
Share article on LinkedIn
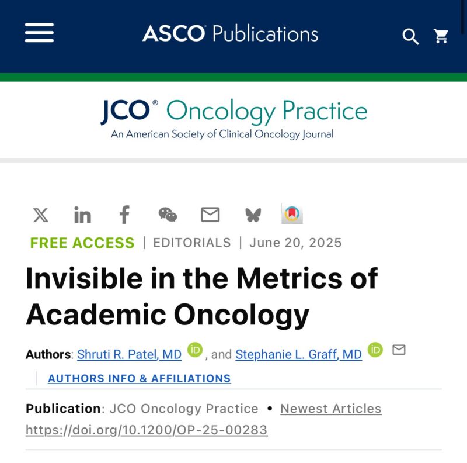[82, 215]
